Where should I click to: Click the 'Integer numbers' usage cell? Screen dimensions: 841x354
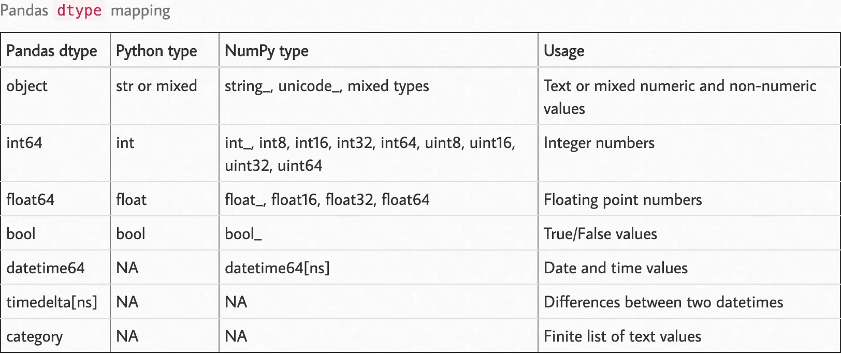[x=599, y=143]
